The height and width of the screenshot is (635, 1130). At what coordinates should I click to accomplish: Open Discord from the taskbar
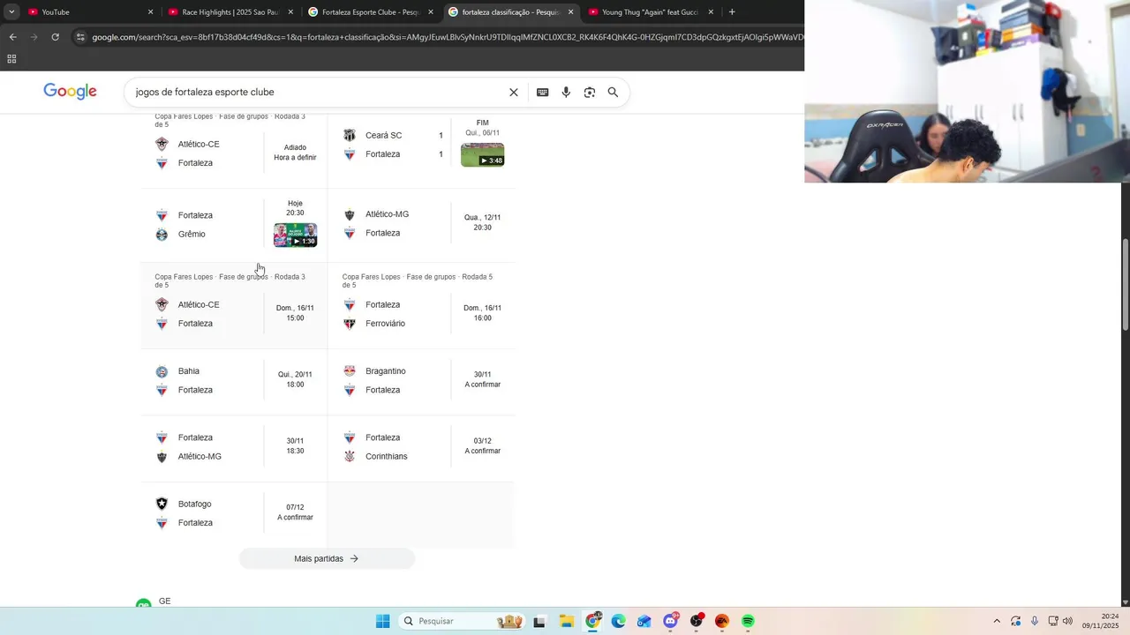(670, 622)
